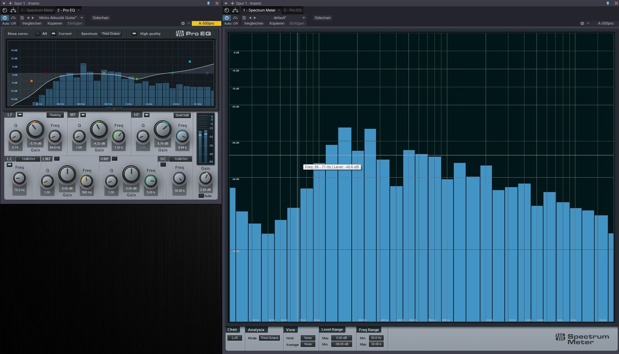Screen dimensions: 619x354
Task: Add insert with plus icon in Pro EQ window
Action: coord(10,3)
